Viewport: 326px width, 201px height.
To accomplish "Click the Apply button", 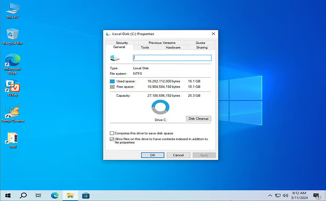I will pyautogui.click(x=204, y=155).
